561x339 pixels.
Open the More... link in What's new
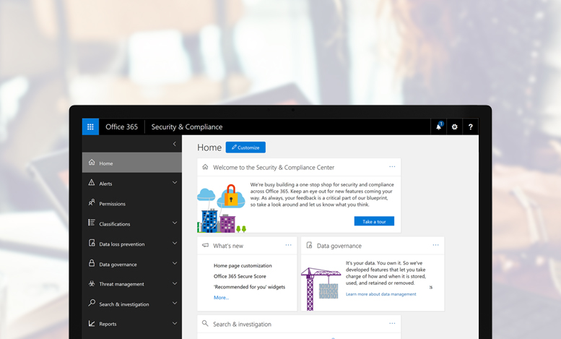(221, 297)
